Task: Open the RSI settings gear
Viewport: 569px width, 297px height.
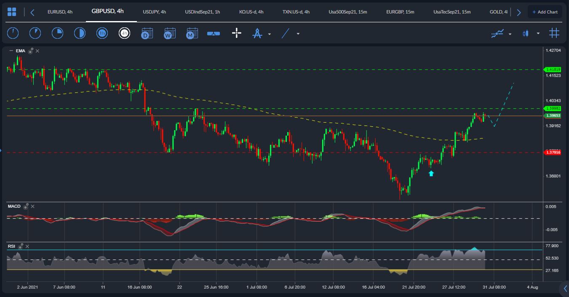Action: point(21,246)
